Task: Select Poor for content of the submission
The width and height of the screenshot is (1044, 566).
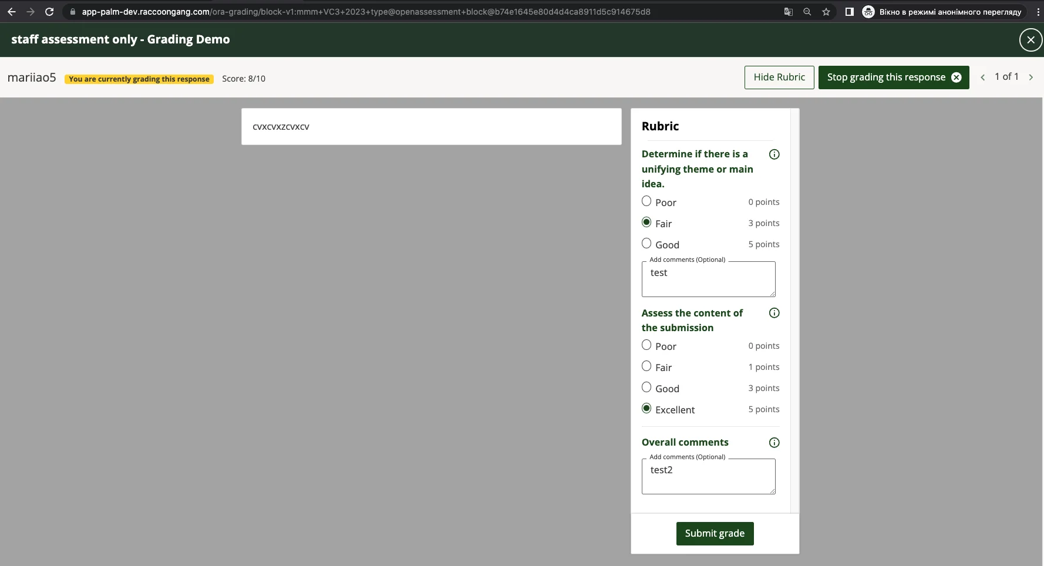Action: click(x=646, y=345)
